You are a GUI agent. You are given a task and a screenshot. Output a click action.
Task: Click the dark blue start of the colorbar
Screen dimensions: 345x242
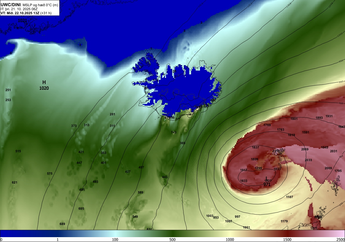tap(3, 234)
